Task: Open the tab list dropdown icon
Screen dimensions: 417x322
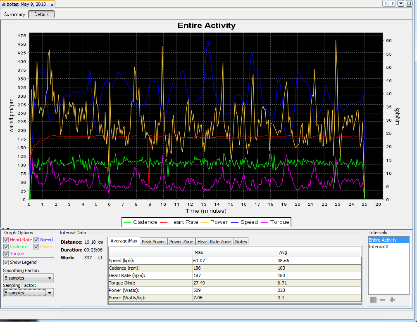Action: (401, 3)
